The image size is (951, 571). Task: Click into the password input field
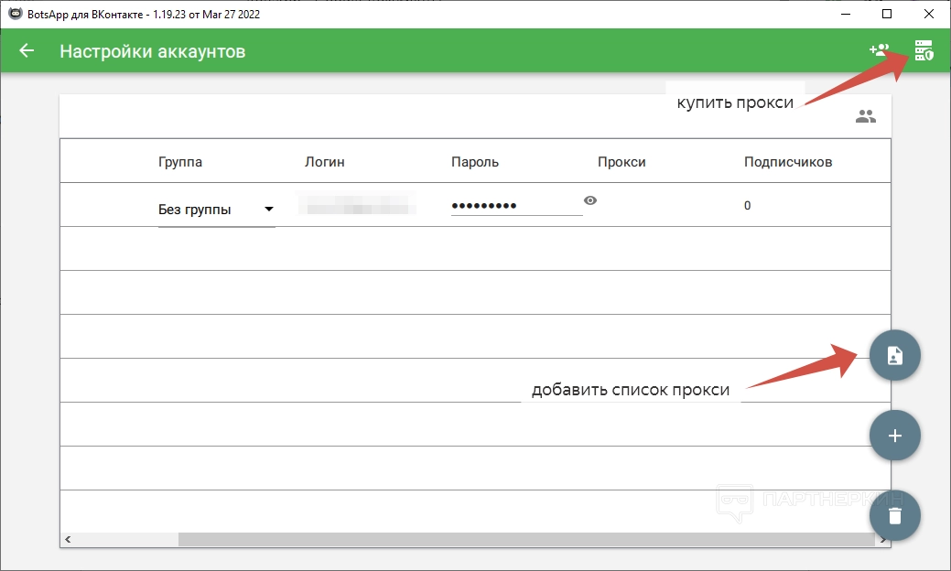[513, 206]
